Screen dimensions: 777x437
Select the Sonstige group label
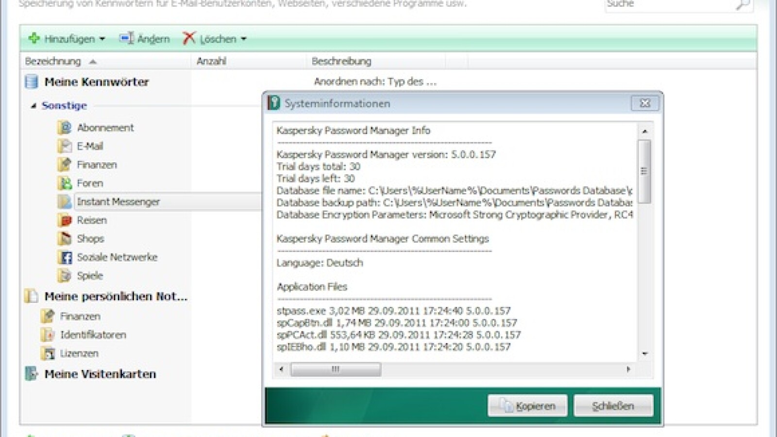[x=64, y=105]
